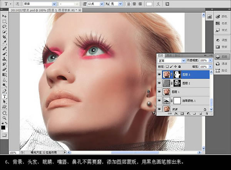
Task: Select the Hand tool
Action: click(x=4, y=113)
